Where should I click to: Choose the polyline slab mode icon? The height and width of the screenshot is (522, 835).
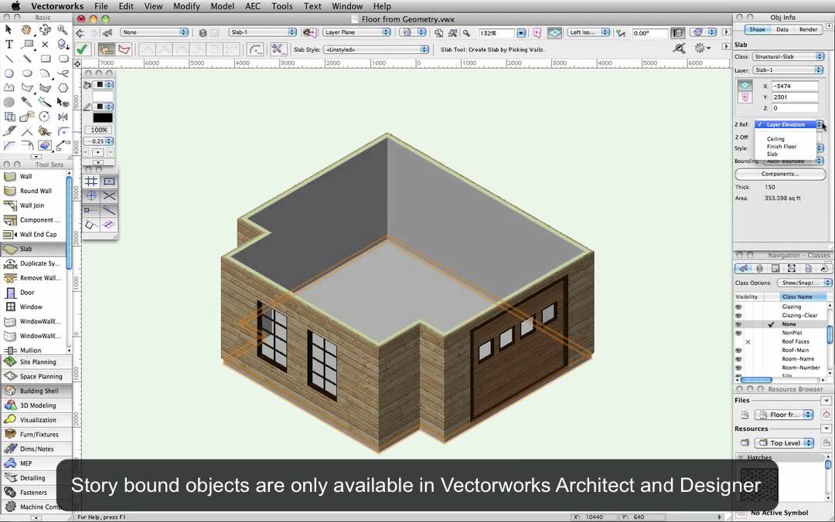(x=124, y=49)
